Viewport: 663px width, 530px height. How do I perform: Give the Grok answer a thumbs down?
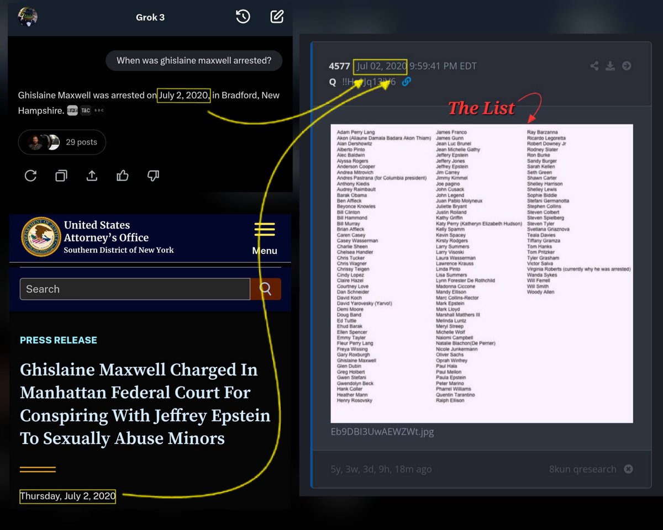click(153, 176)
